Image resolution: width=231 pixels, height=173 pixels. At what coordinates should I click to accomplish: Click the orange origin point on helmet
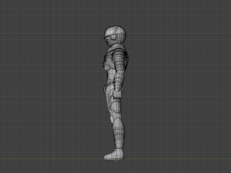(x=114, y=39)
